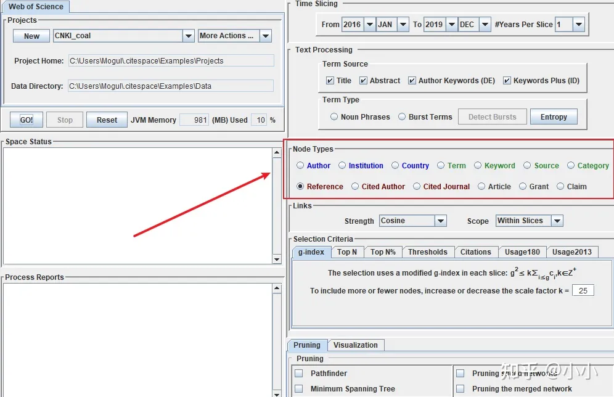Select the Institution node type

pos(342,165)
